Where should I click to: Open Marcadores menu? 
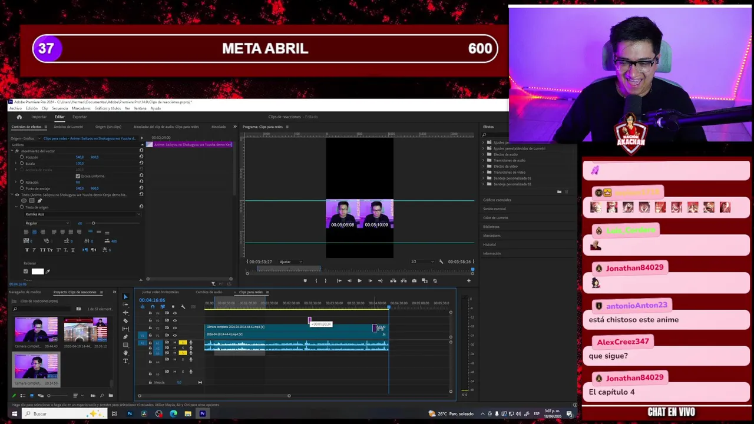click(81, 108)
